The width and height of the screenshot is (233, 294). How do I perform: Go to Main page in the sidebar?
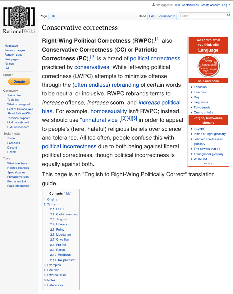tap(11, 46)
